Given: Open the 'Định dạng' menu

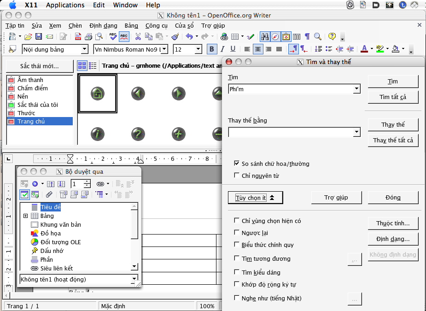Looking at the screenshot, I should tap(103, 25).
